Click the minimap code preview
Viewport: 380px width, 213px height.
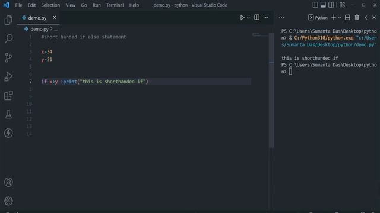pos(259,35)
